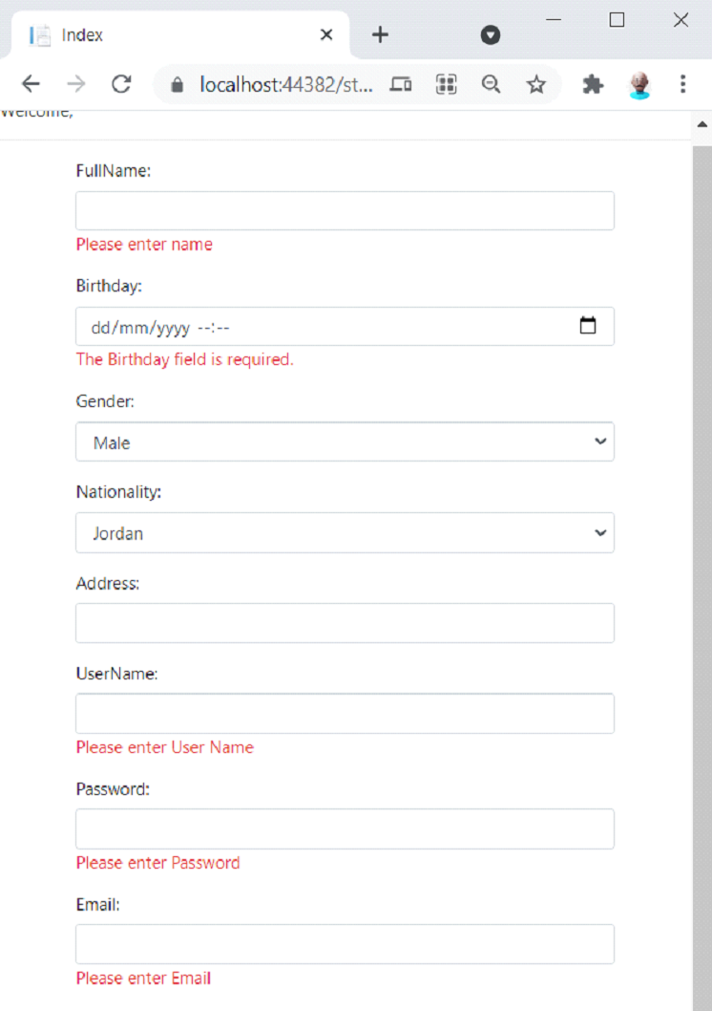Open the zoom magnifier icon in address bar
This screenshot has height=1011, width=712.
tap(492, 84)
